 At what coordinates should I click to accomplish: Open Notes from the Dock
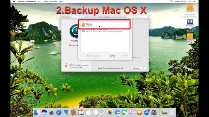[x=88, y=112]
